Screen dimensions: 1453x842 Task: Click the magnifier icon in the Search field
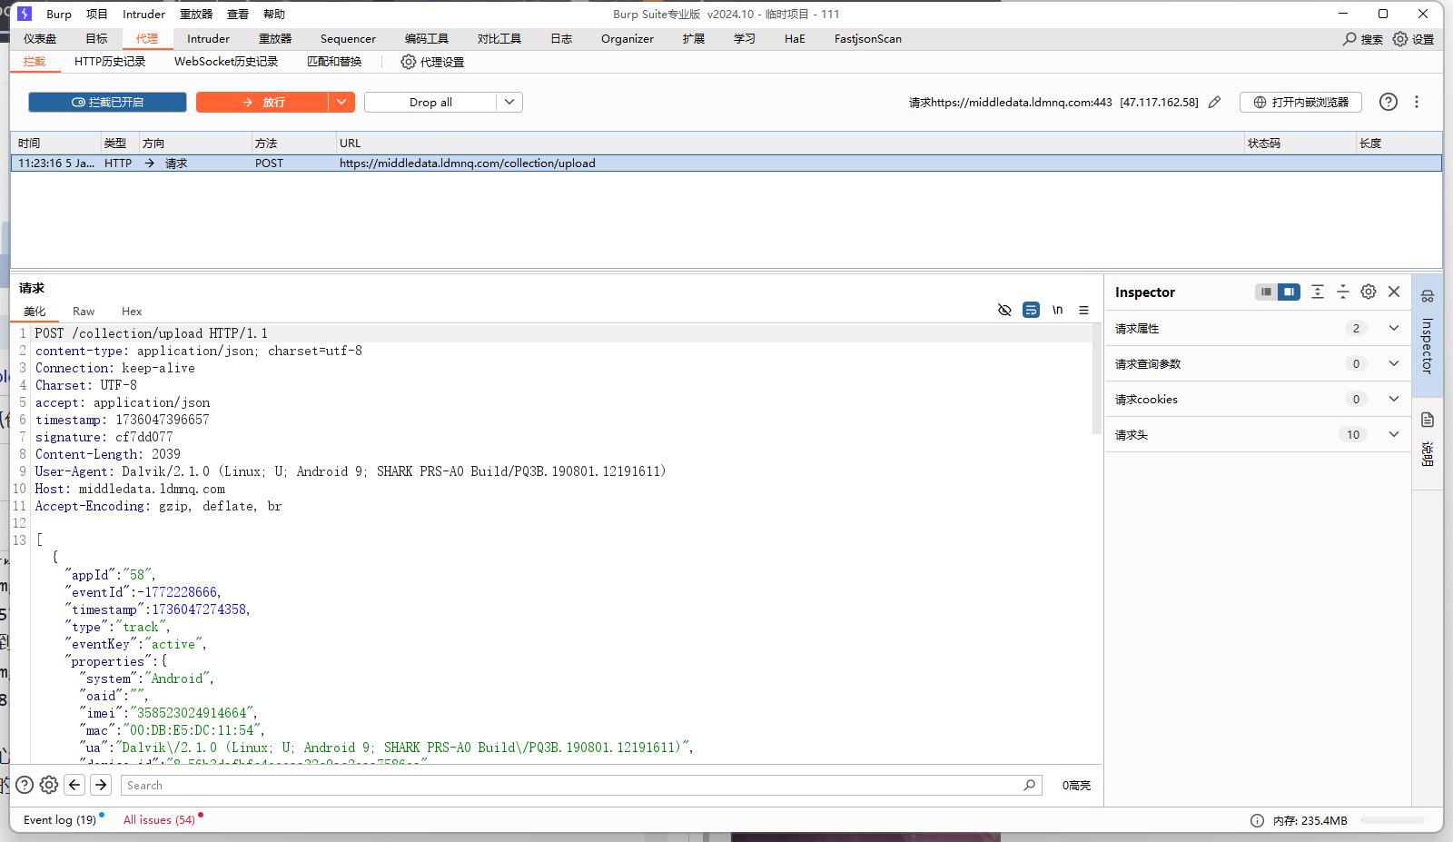1029,785
